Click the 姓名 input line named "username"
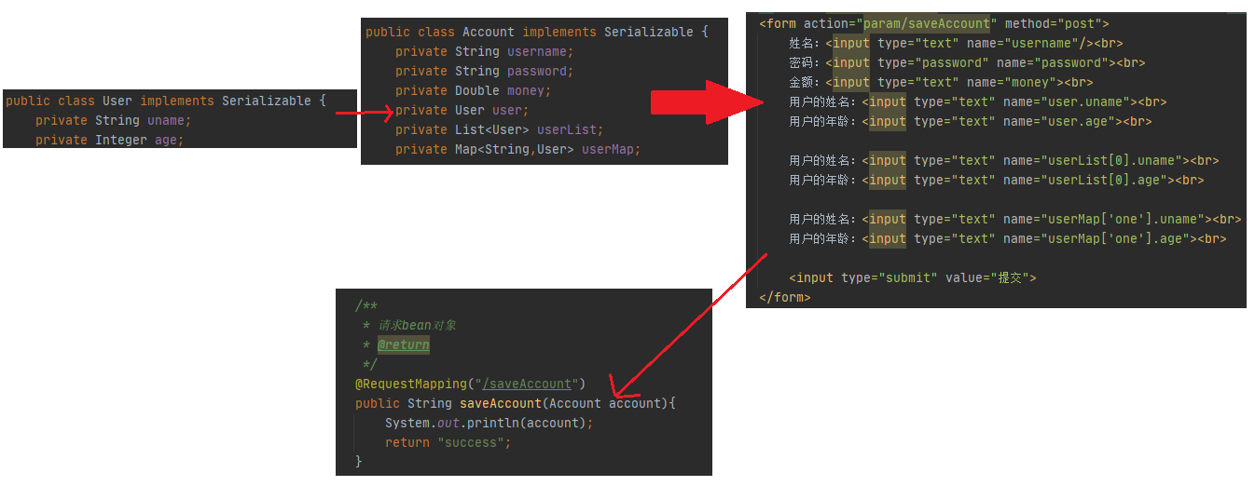The image size is (1255, 486). 956,43
